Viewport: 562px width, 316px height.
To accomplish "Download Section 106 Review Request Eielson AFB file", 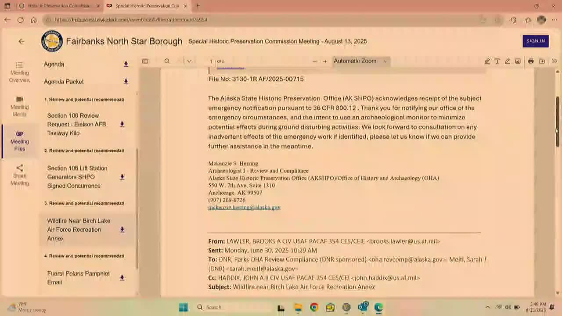I will pyautogui.click(x=122, y=124).
